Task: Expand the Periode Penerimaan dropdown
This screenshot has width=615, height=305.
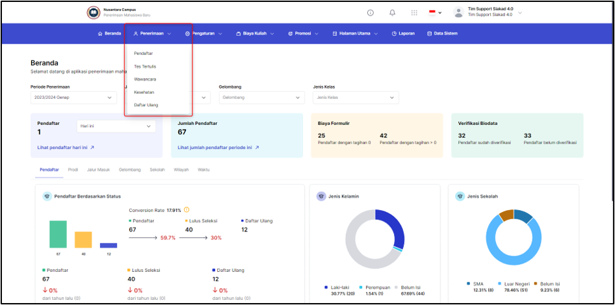Action: click(73, 98)
